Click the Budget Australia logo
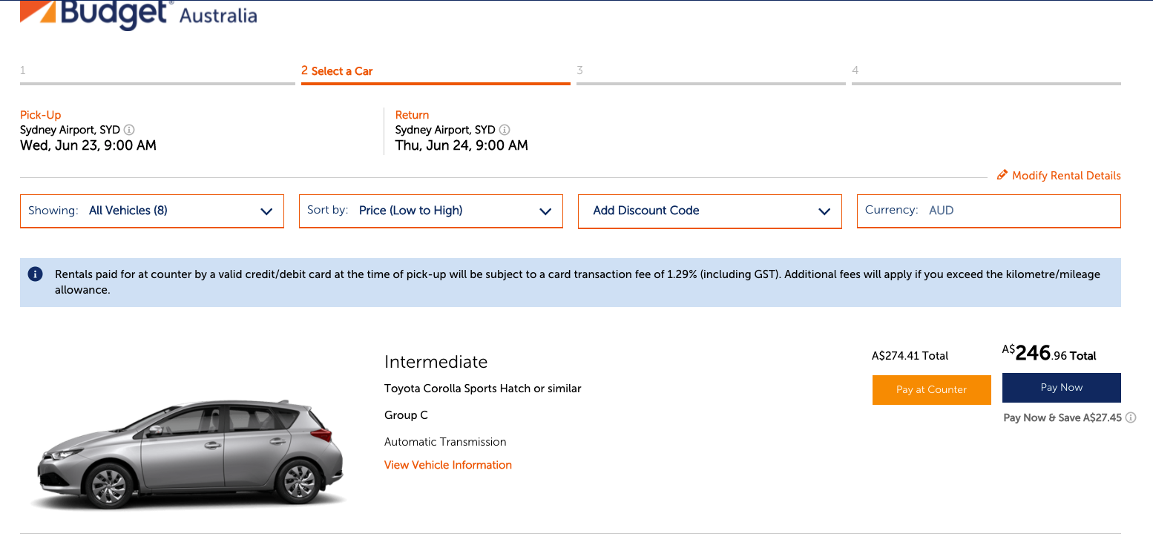The height and width of the screenshot is (545, 1153). 139,14
